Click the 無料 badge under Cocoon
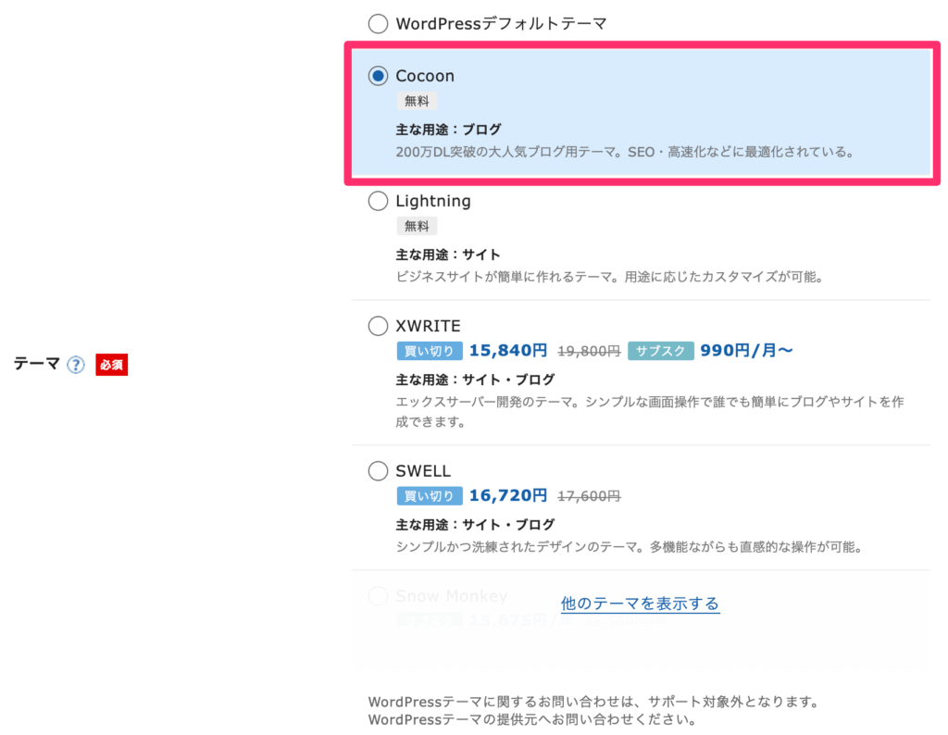The width and height of the screenshot is (948, 735). pyautogui.click(x=417, y=101)
